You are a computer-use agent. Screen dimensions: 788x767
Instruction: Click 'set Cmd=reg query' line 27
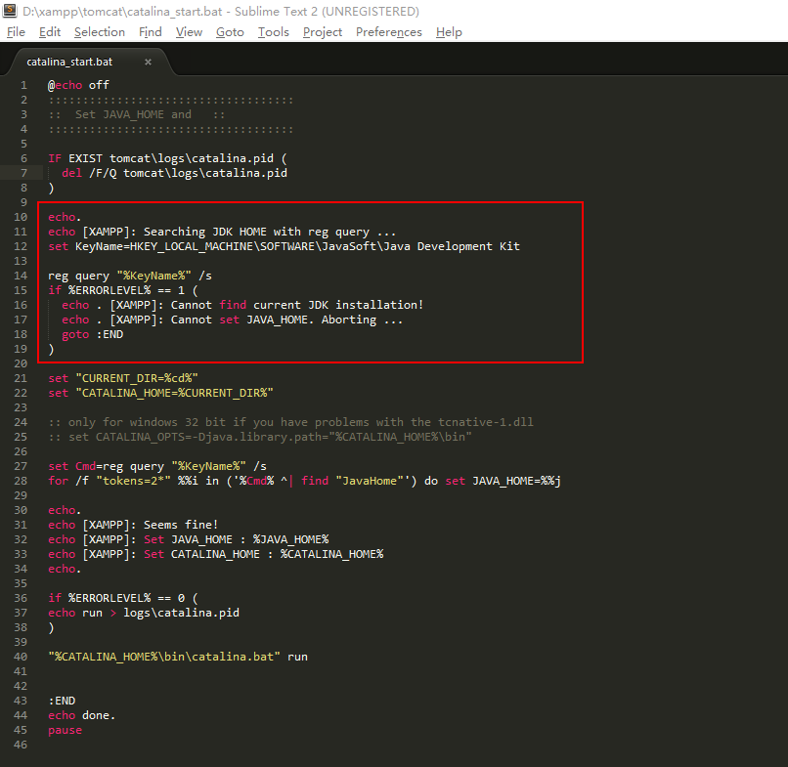(x=157, y=466)
